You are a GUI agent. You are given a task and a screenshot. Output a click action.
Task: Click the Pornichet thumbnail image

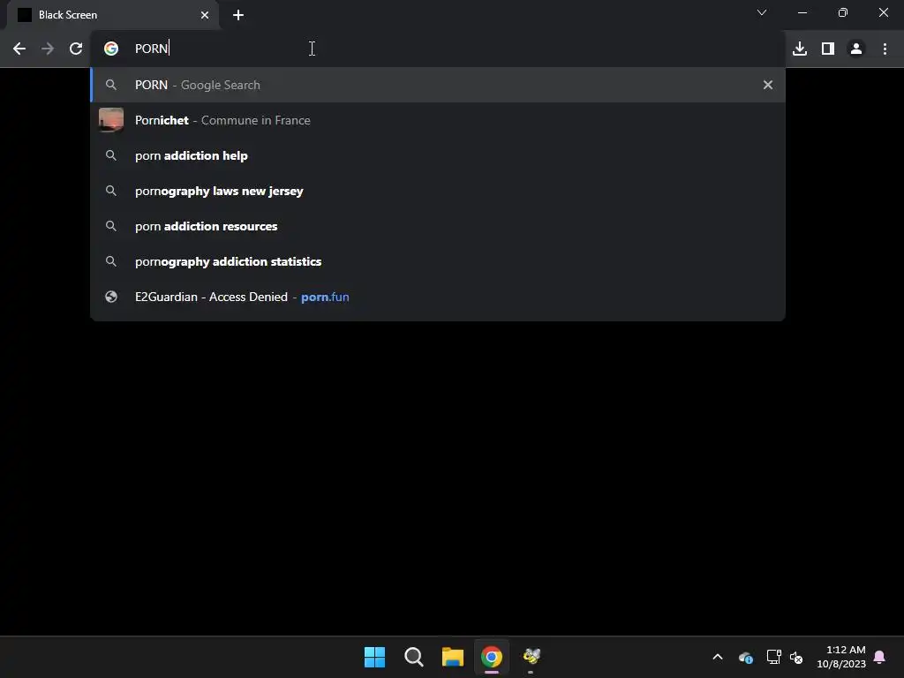point(110,120)
